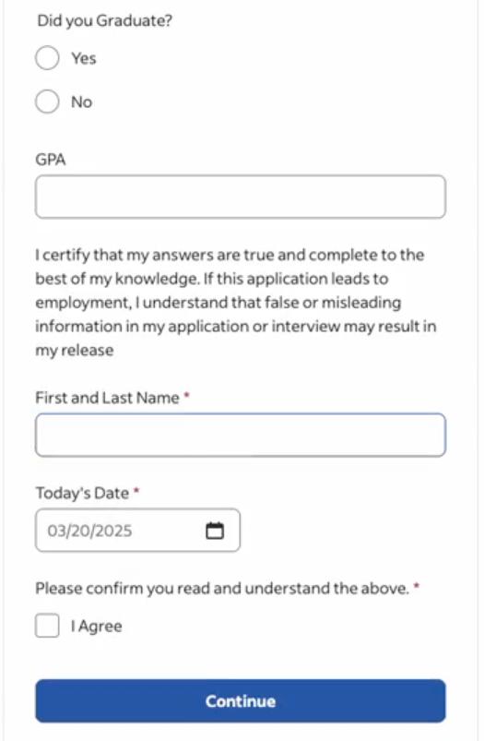Select the month segment 03 in date

tap(55, 531)
